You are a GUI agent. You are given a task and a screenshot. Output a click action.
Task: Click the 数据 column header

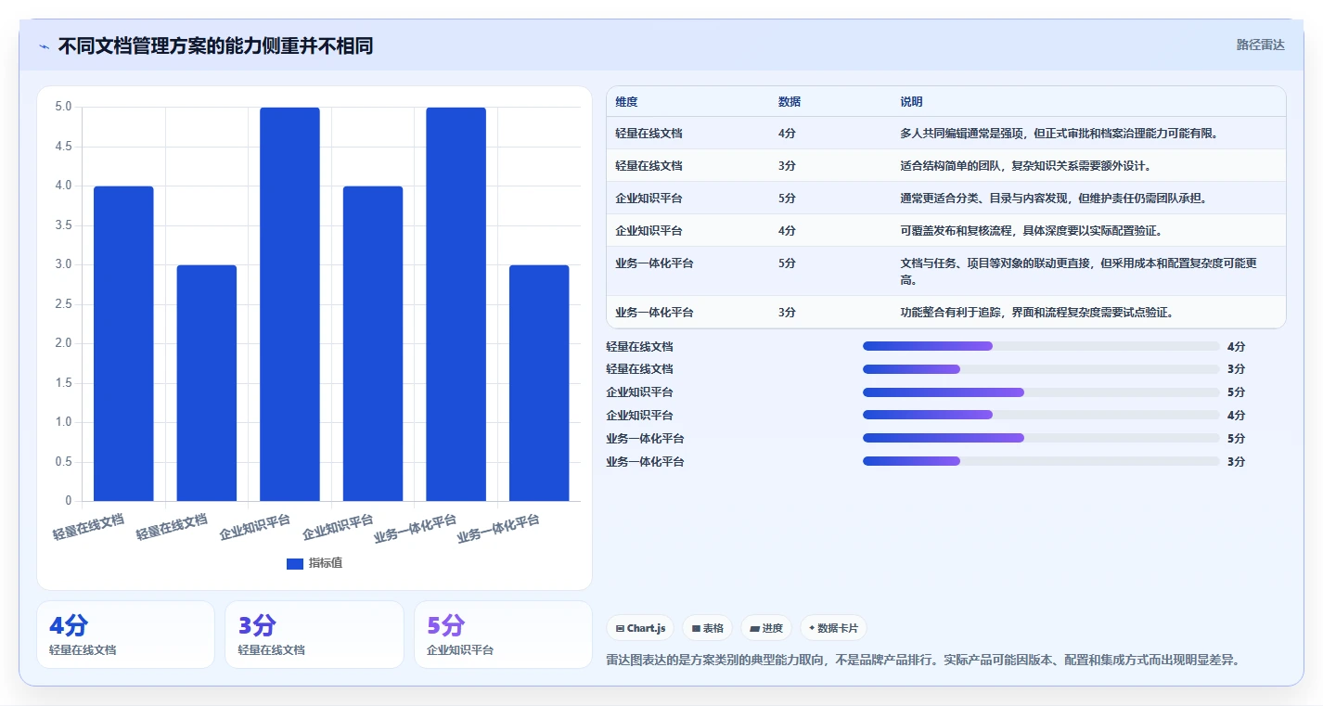click(790, 102)
